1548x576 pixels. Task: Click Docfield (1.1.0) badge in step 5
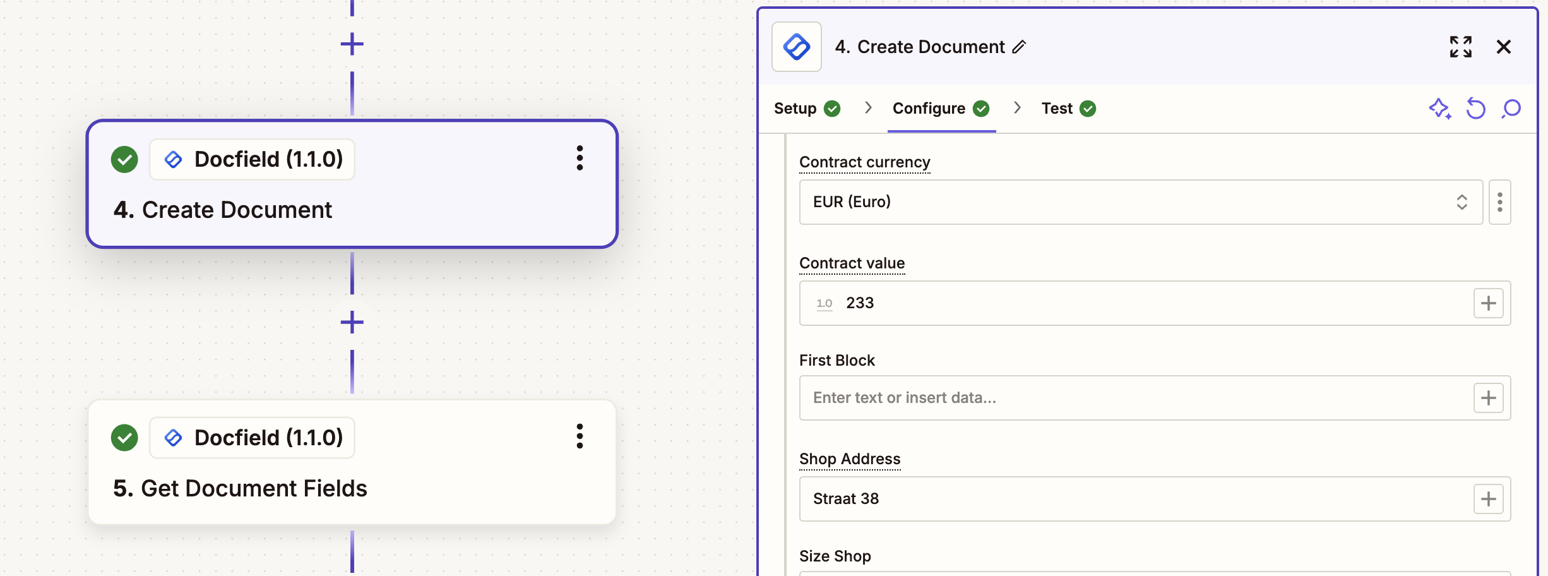(253, 438)
